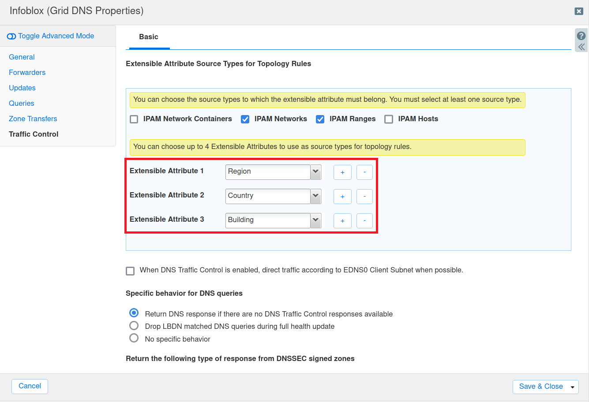Click Toggle Advanced Mode
This screenshot has height=402, width=589.
point(51,36)
